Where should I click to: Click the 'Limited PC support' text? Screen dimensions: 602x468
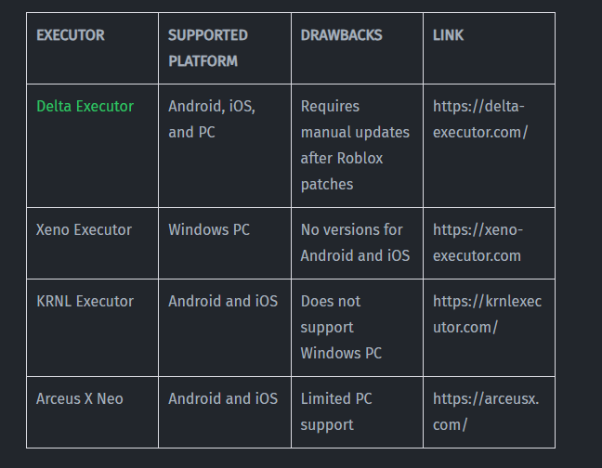[x=336, y=411]
